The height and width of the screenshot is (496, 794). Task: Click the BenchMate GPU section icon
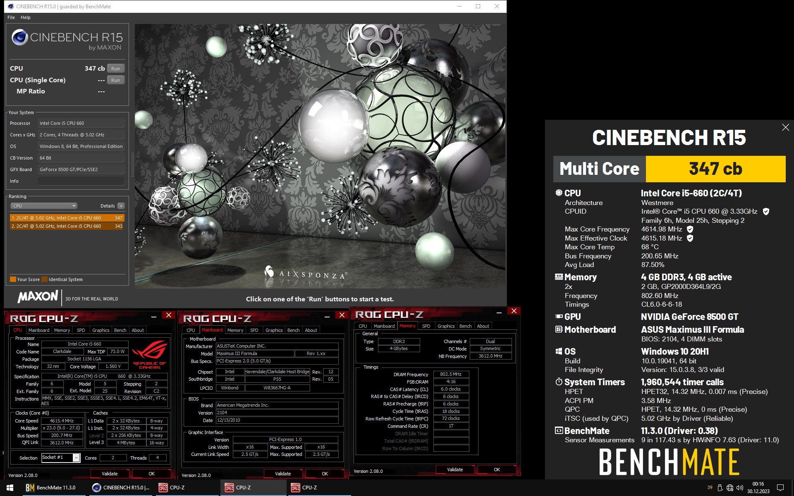click(x=559, y=317)
